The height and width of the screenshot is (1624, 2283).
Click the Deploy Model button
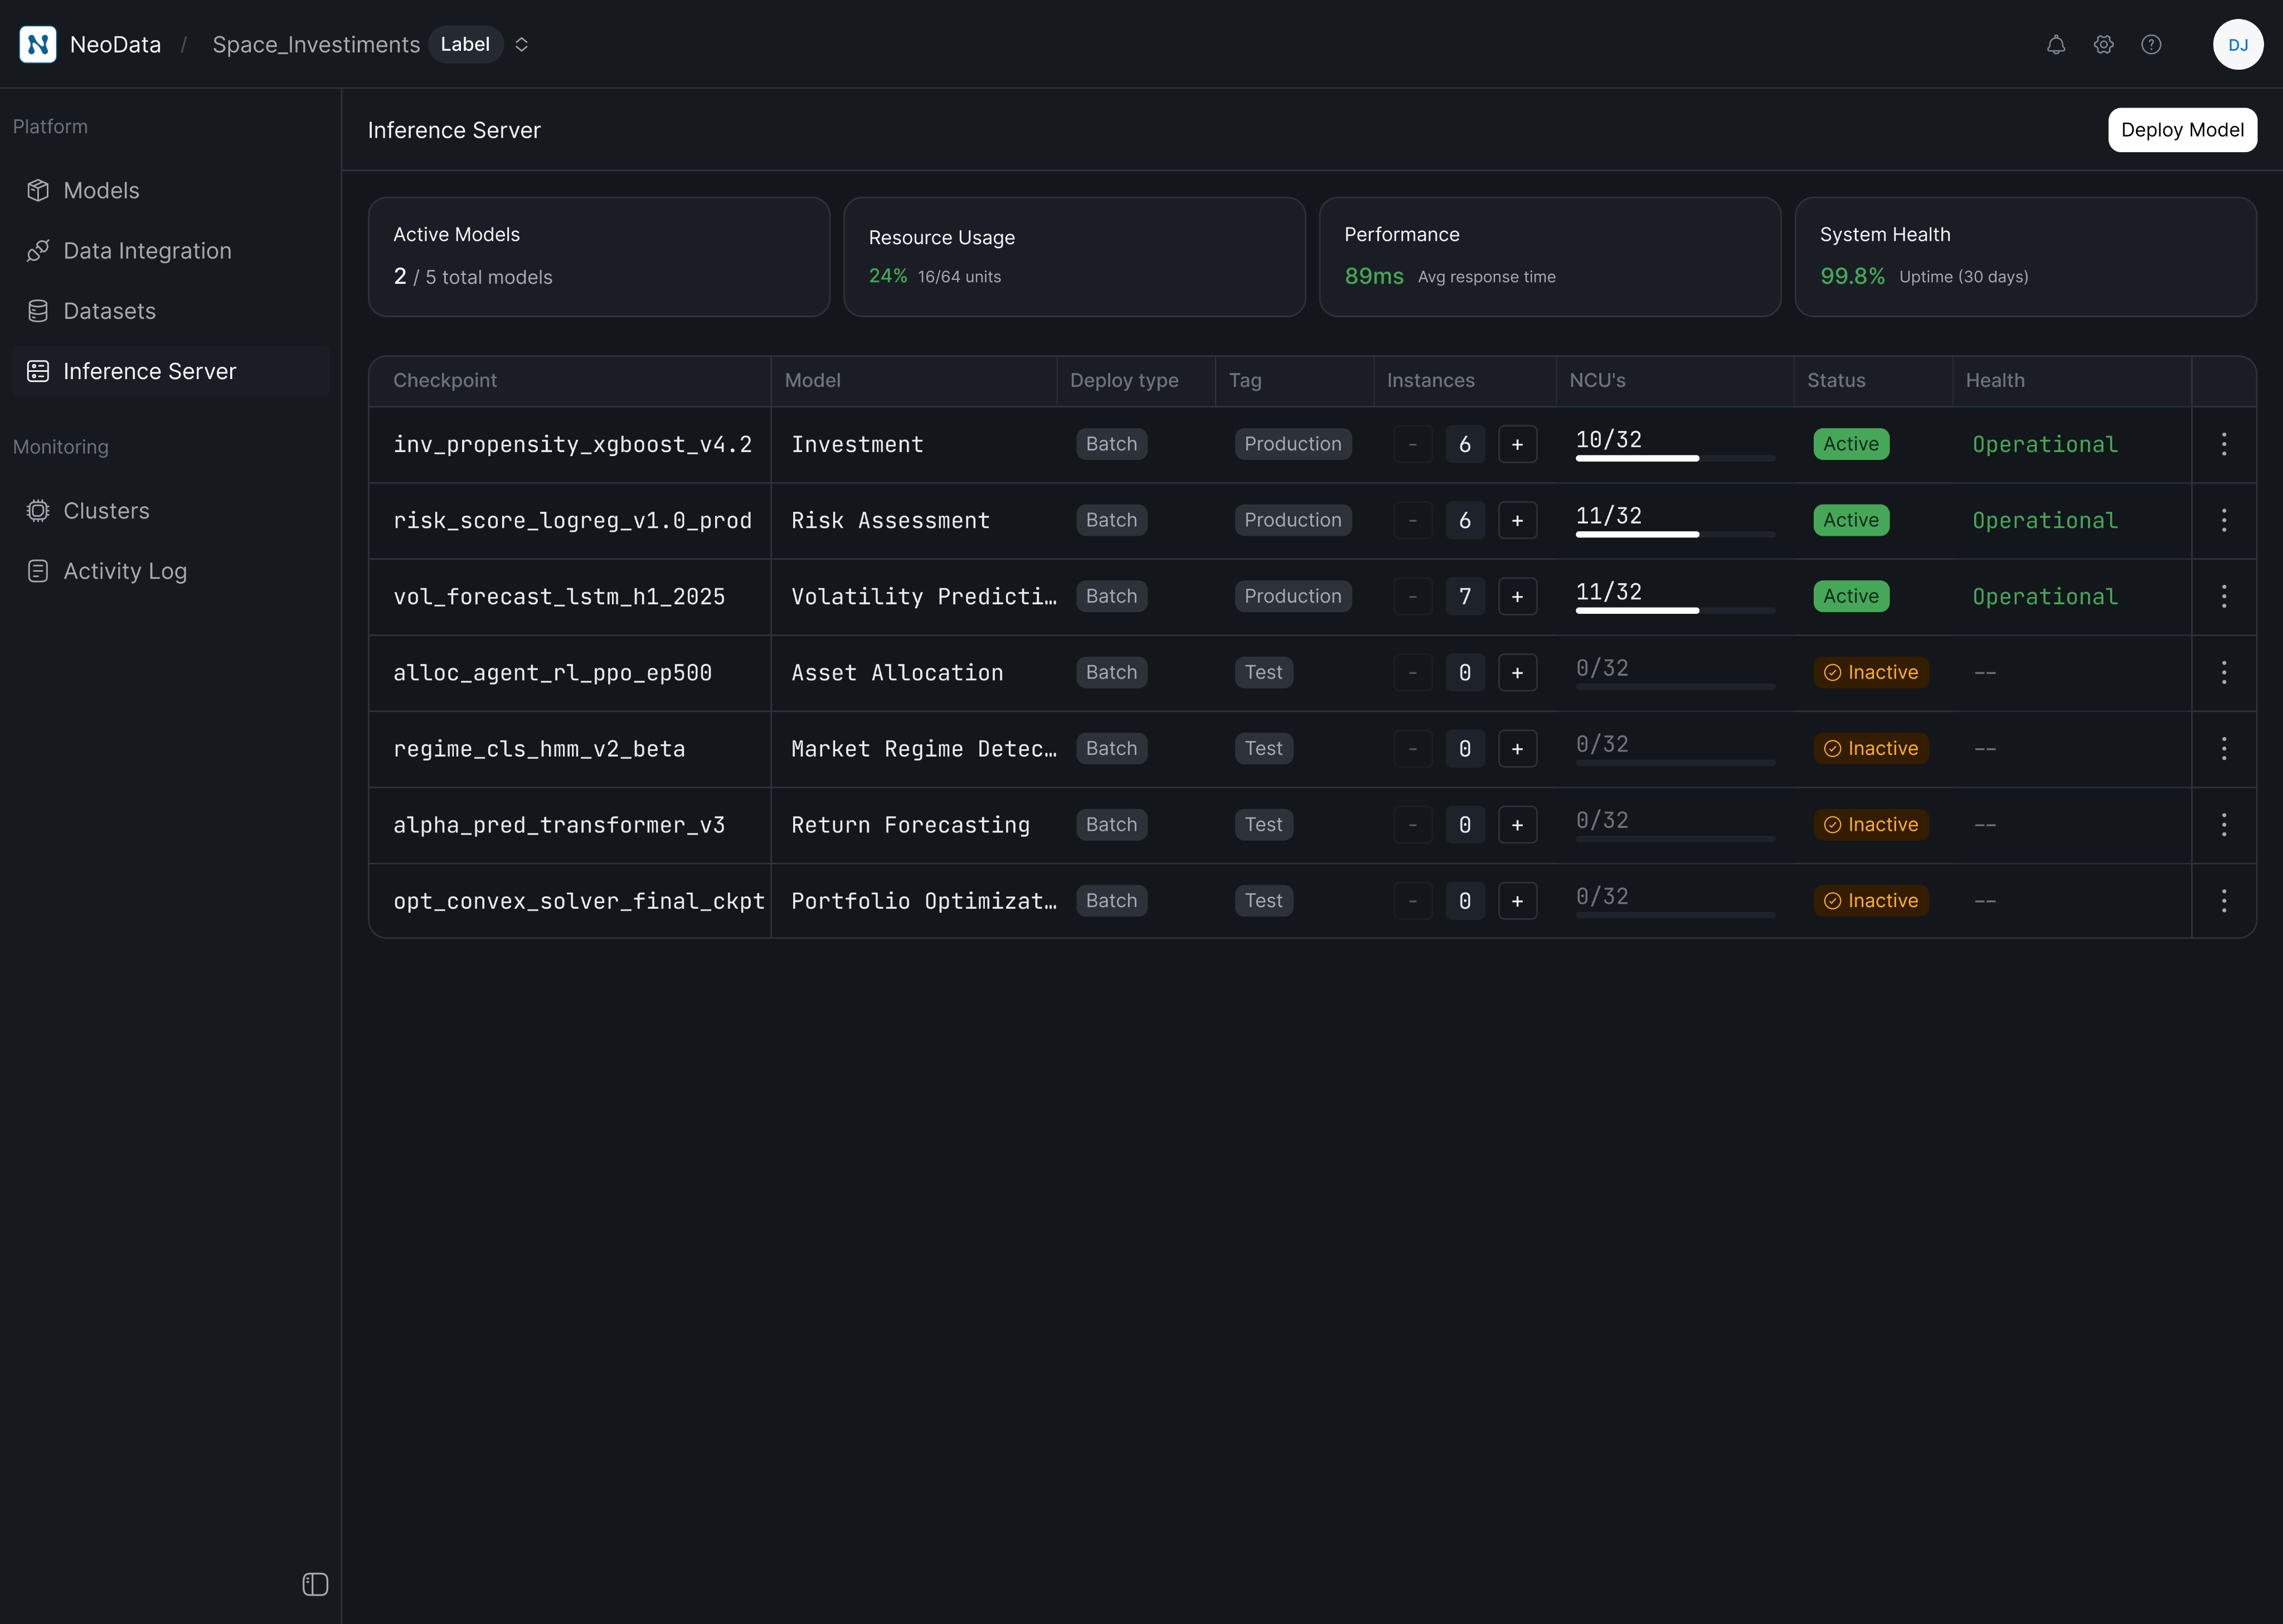coord(2181,130)
